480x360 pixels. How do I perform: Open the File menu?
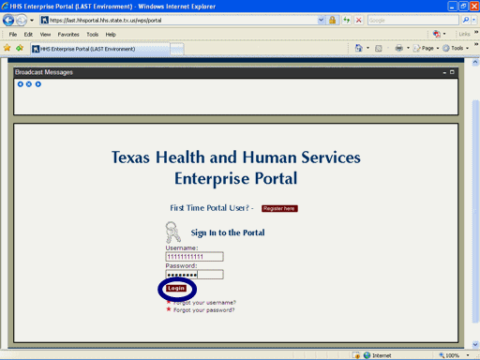click(x=13, y=35)
